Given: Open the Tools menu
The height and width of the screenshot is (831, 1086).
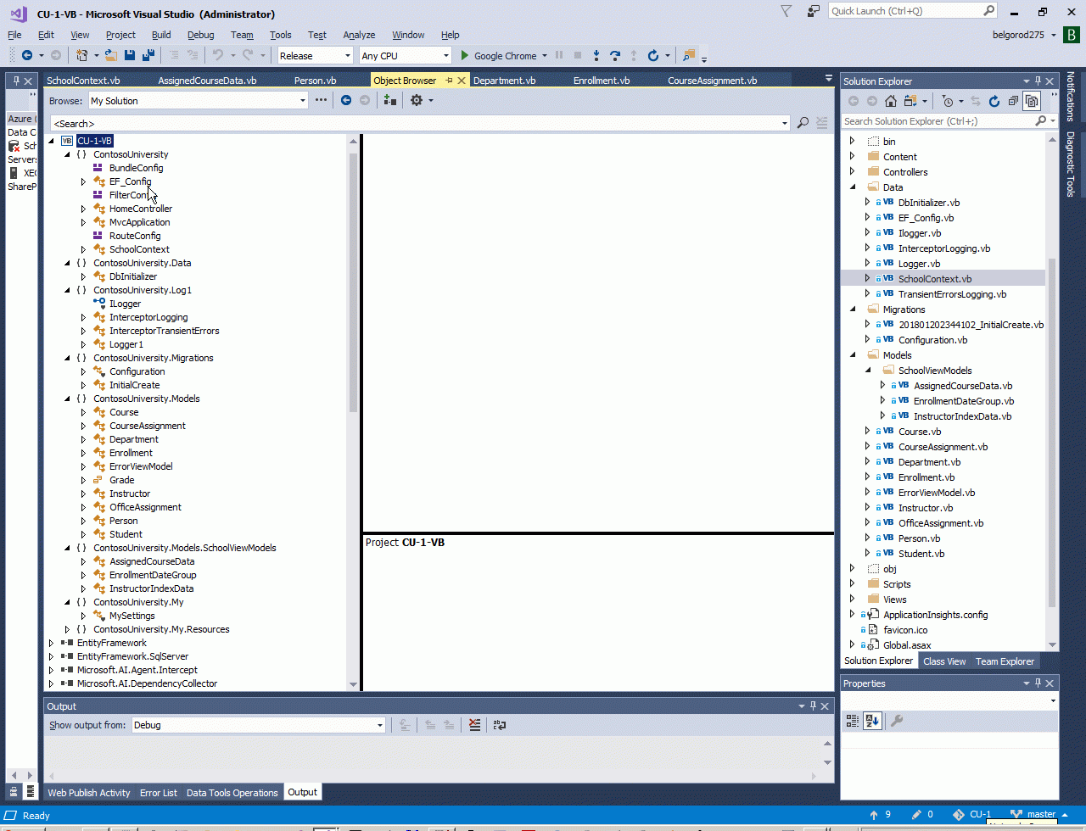Looking at the screenshot, I should (x=281, y=35).
